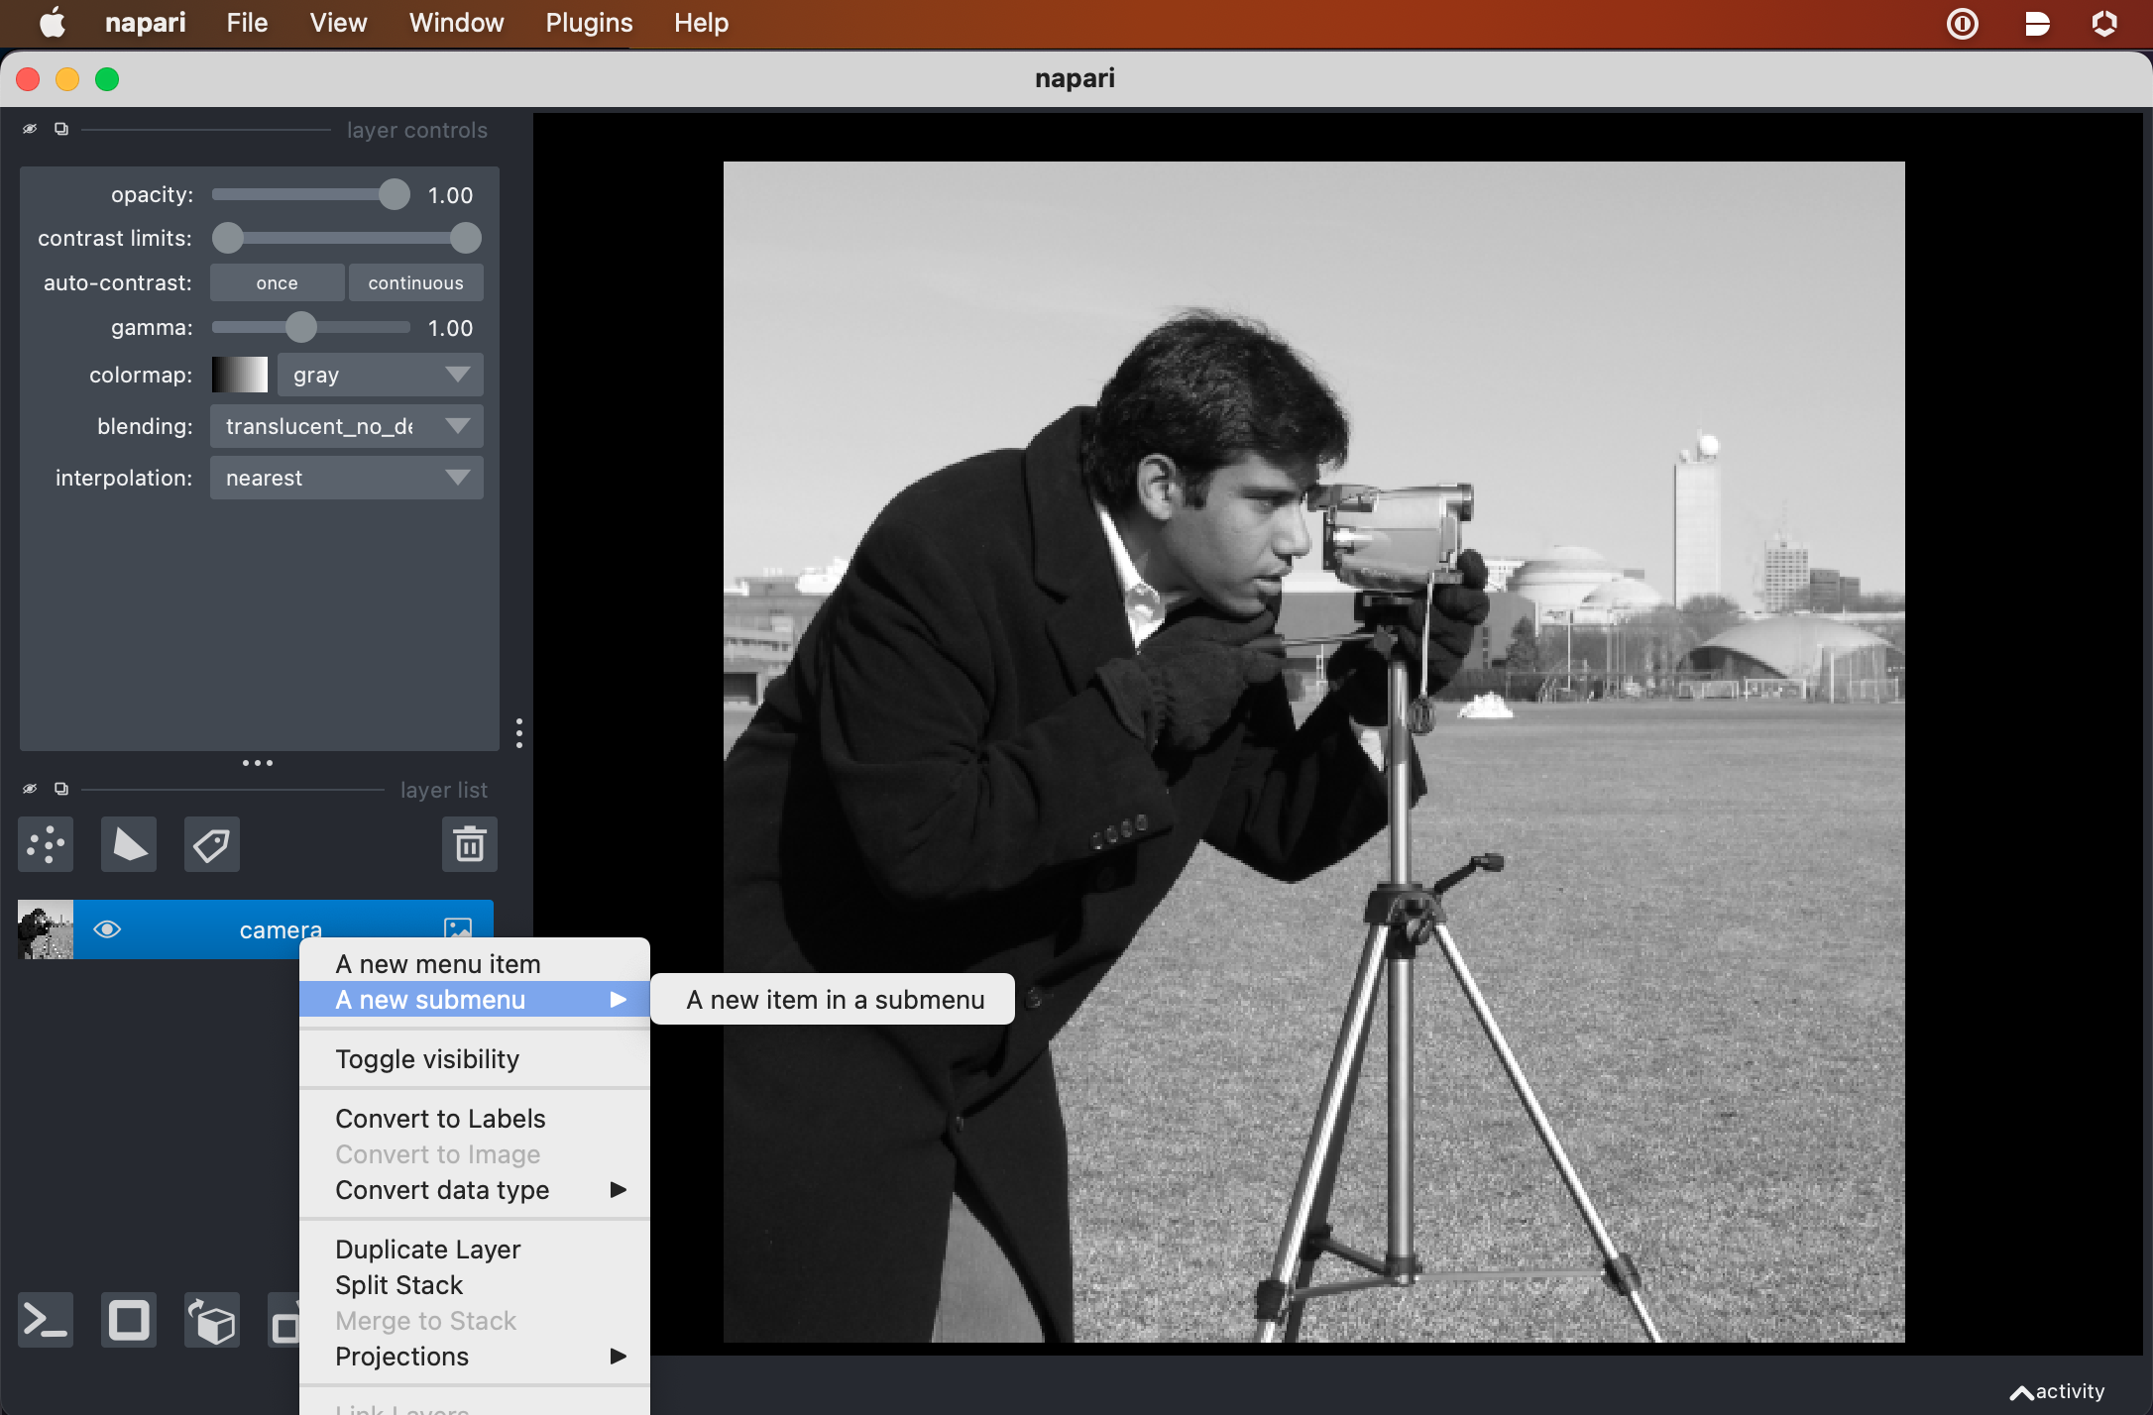Image resolution: width=2153 pixels, height=1415 pixels.
Task: Click A new item in a submenu
Action: coord(834,997)
